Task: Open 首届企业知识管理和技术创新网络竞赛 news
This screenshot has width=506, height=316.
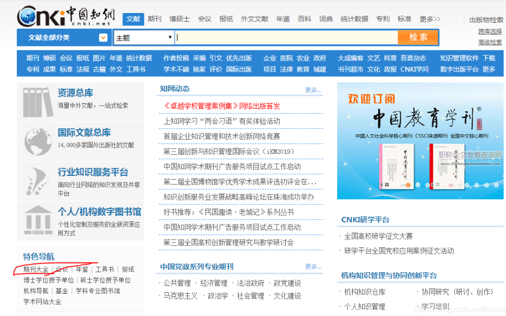Action: tap(222, 136)
